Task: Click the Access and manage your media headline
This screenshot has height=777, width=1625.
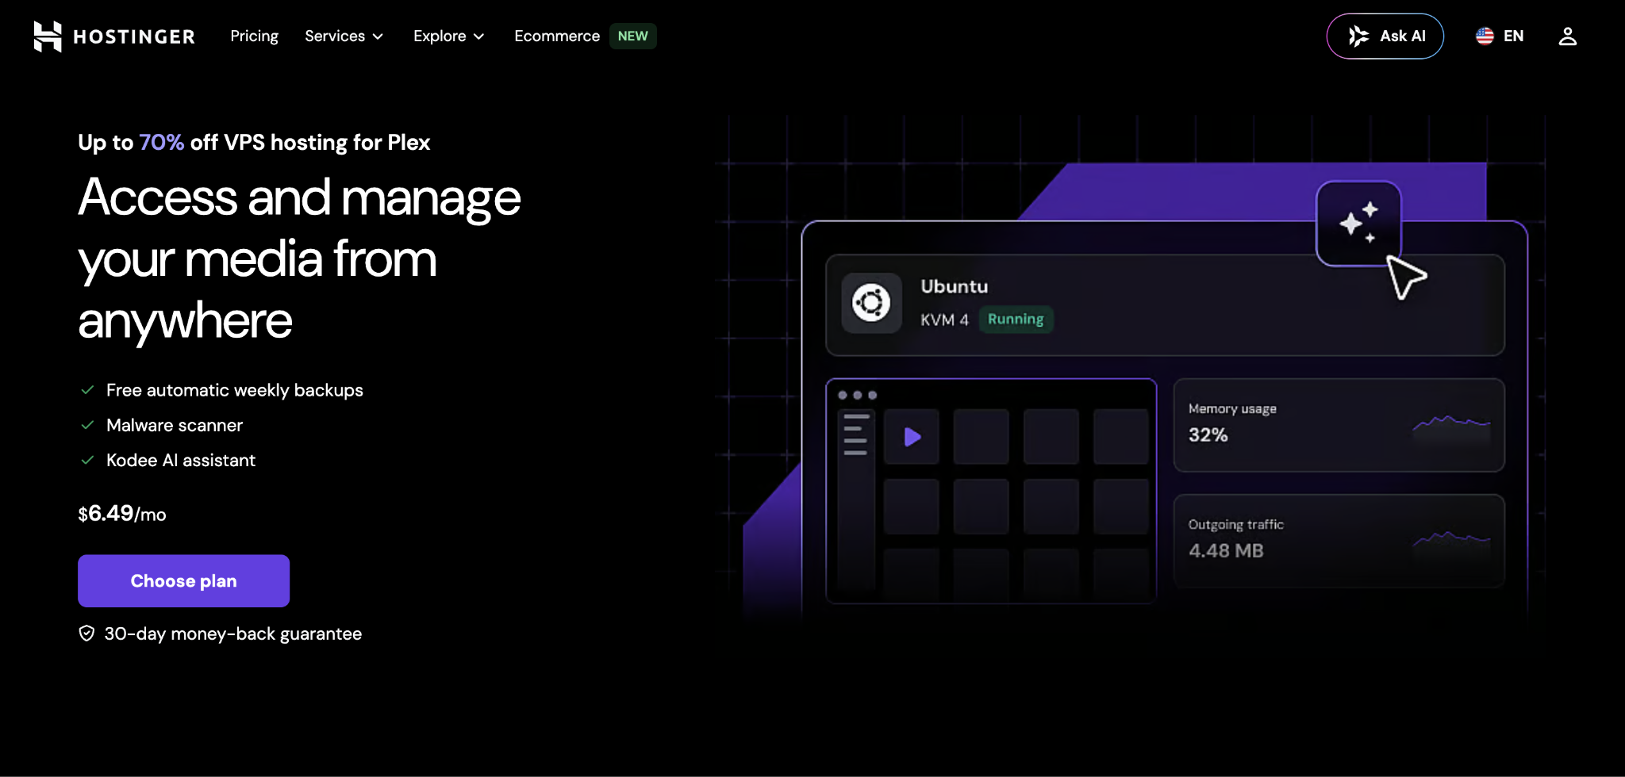Action: [x=299, y=258]
